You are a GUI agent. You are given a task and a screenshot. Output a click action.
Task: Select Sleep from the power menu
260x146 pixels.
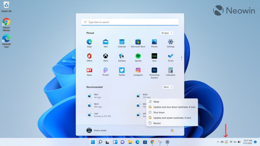pyautogui.click(x=156, y=102)
